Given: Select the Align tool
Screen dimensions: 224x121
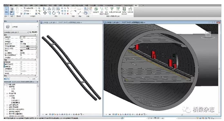Looking at the screenshot, I should 45,9.
